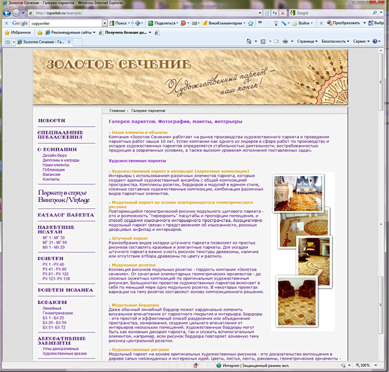Open a new tab with the blank tab button

(78, 42)
